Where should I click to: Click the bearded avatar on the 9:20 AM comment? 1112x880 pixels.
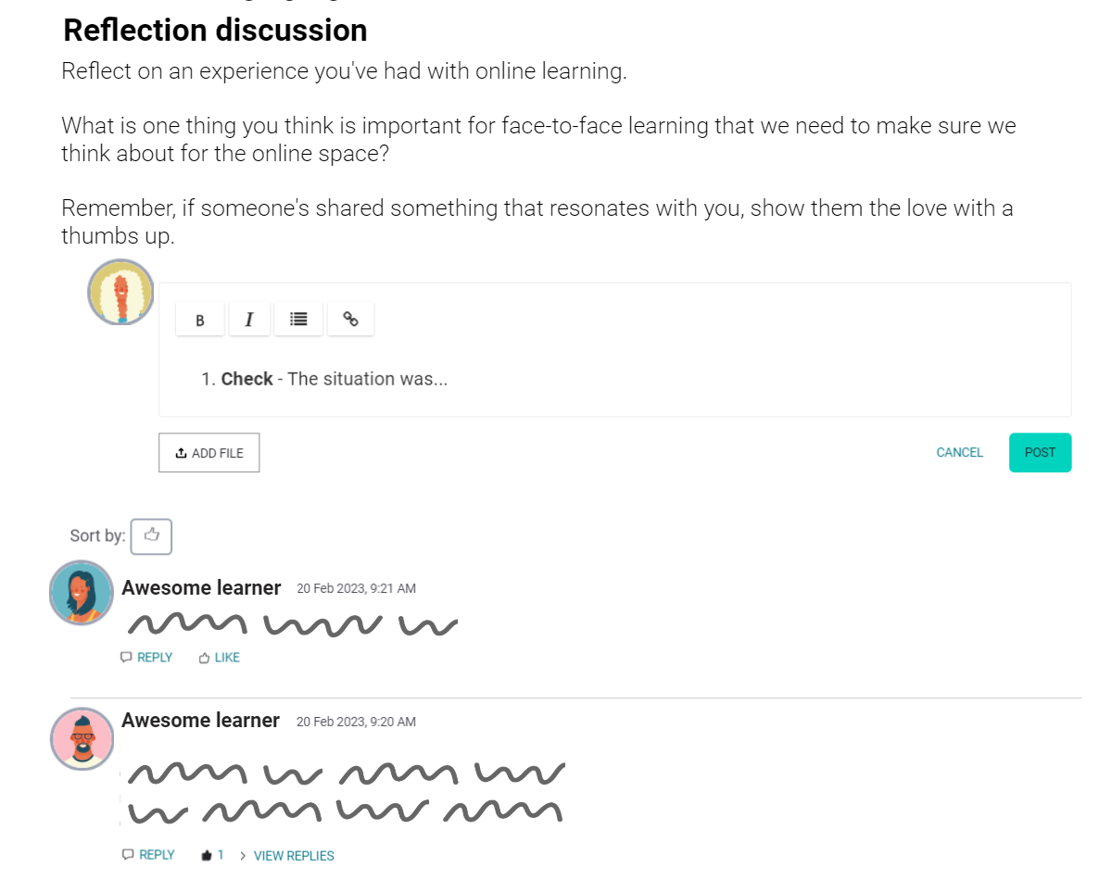pyautogui.click(x=82, y=738)
